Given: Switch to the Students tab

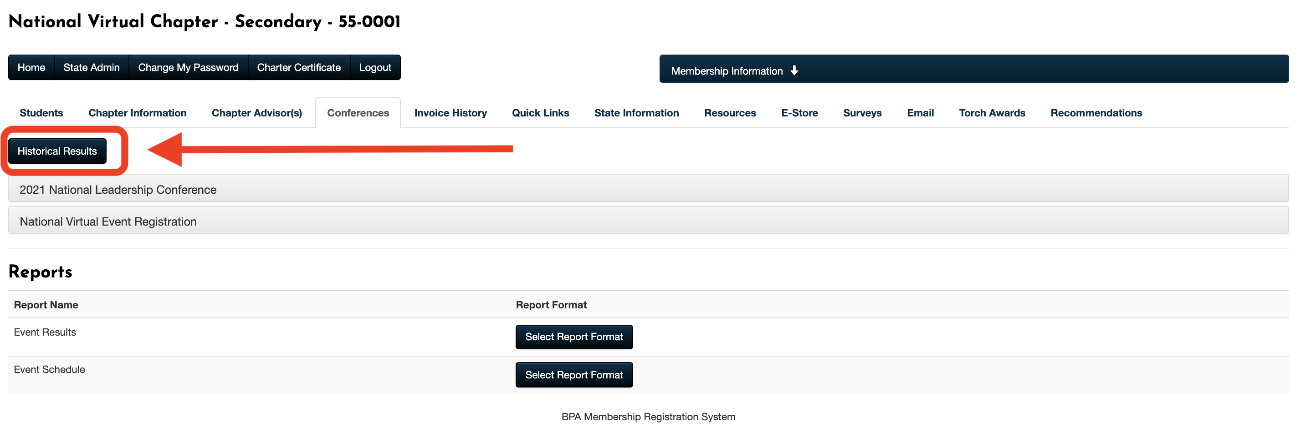Looking at the screenshot, I should pyautogui.click(x=41, y=113).
